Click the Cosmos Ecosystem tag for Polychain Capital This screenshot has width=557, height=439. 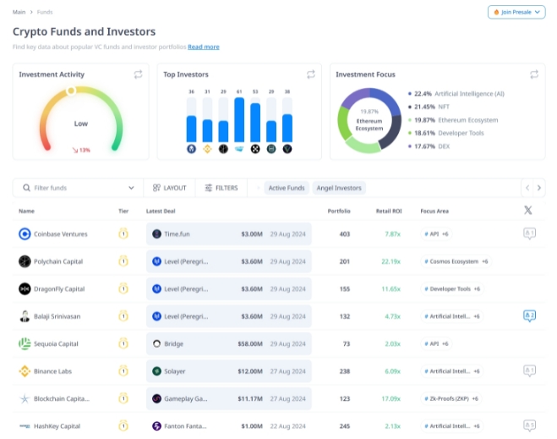pos(456,261)
